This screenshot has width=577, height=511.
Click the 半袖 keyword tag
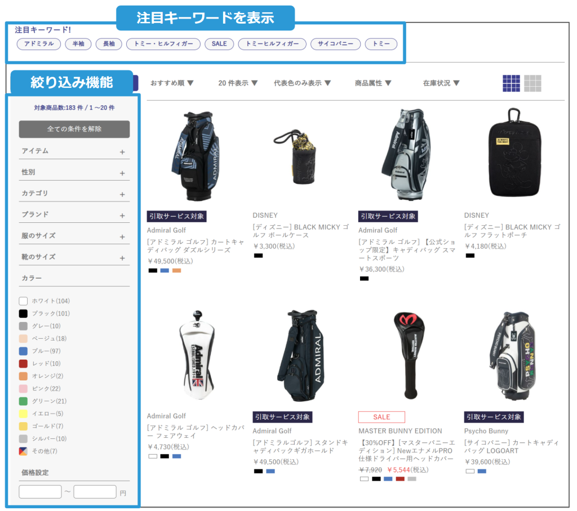(x=78, y=44)
